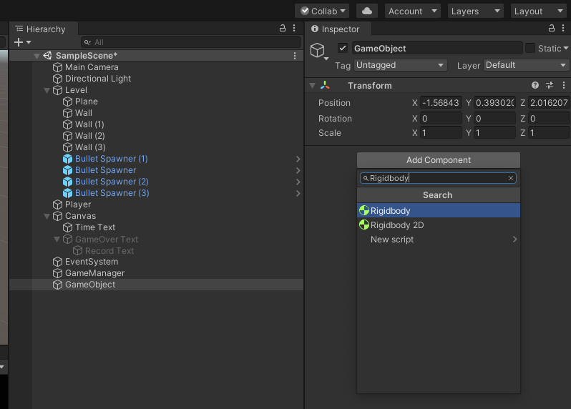Open SampleScene options menu
Viewport: 571px width, 409px height.
[295, 56]
